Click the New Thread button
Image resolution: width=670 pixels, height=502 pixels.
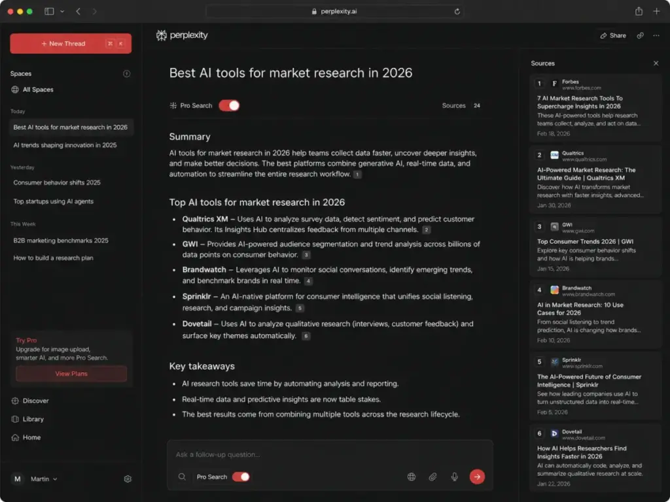tap(71, 44)
